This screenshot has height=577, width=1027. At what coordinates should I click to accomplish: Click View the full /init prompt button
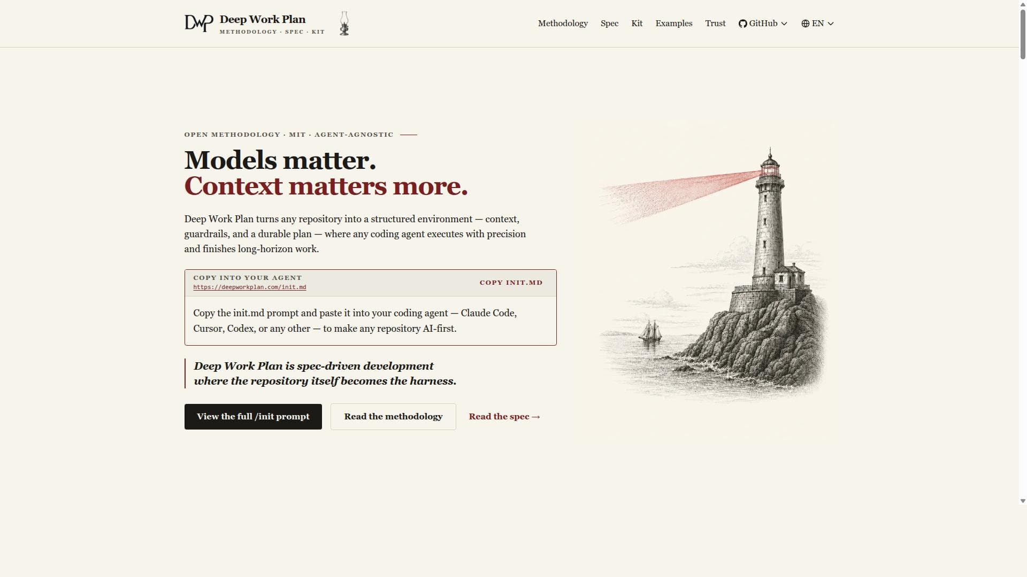[253, 417]
